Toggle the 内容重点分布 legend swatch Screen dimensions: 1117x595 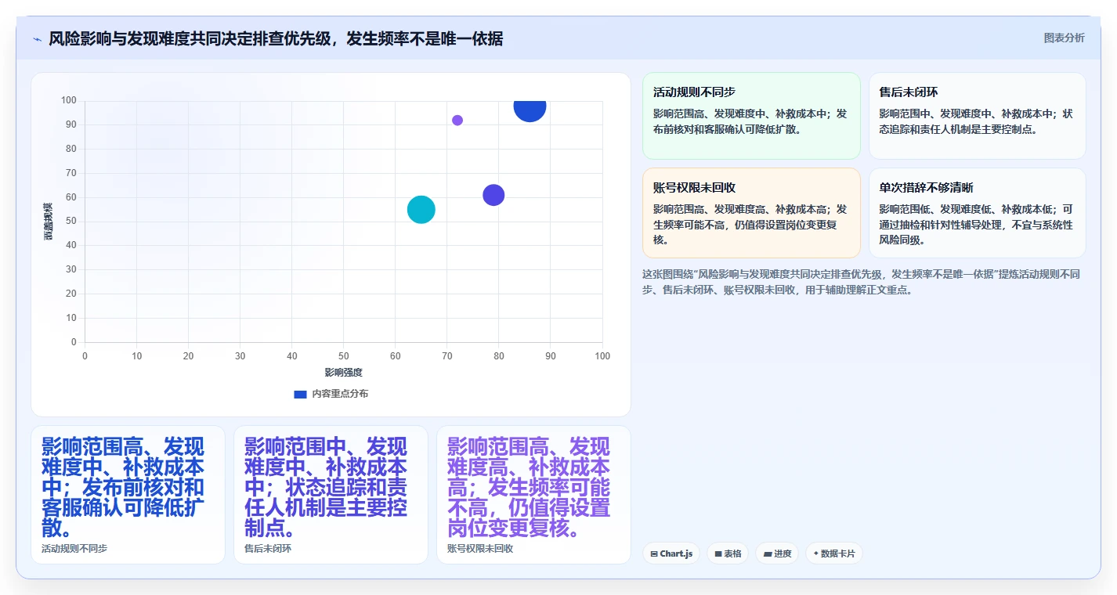tap(300, 394)
